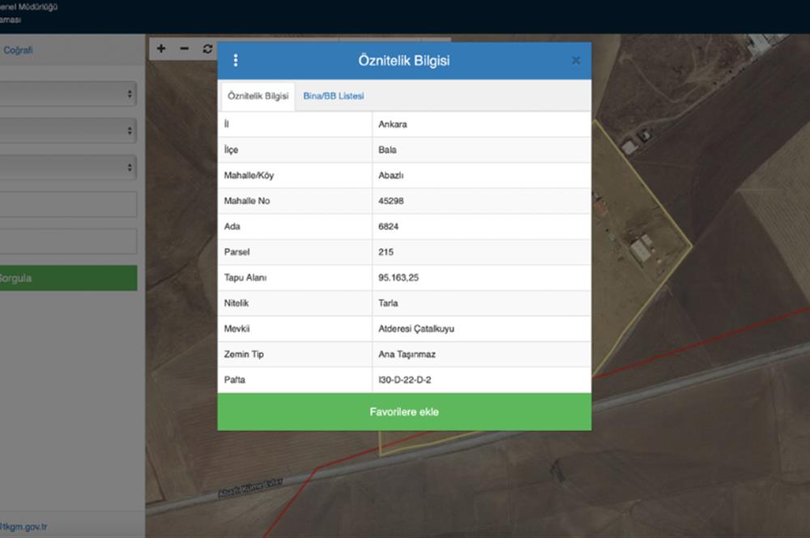Expand the middle dropdown in the query panel
This screenshot has height=538, width=810.
point(68,130)
